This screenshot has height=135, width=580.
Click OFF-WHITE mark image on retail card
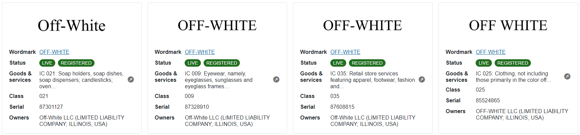(x=362, y=26)
